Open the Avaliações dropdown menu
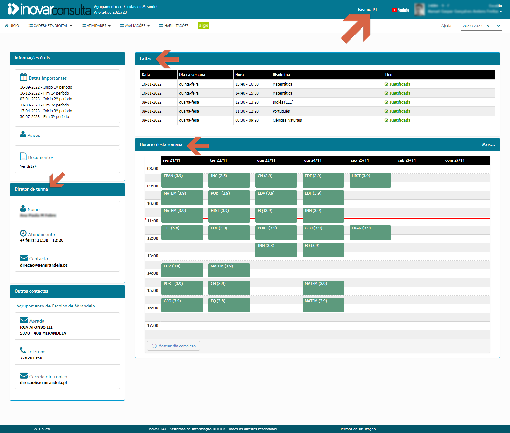 coord(135,26)
